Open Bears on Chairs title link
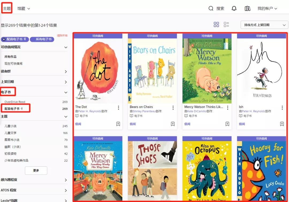 coord(141,107)
